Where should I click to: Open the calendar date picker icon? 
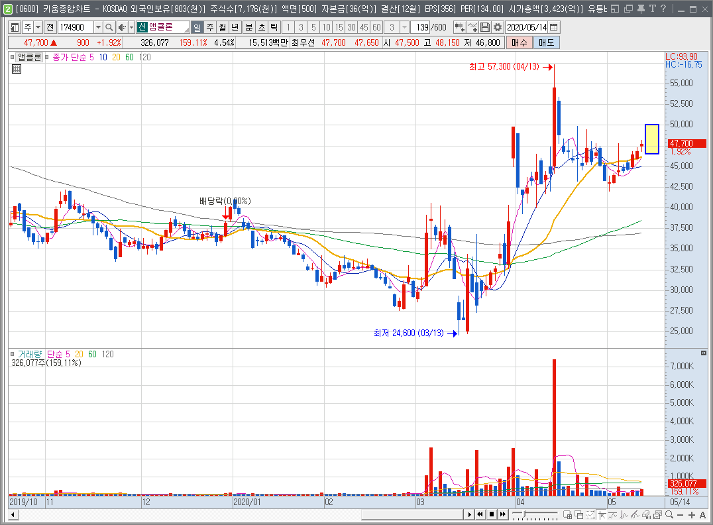[554, 27]
